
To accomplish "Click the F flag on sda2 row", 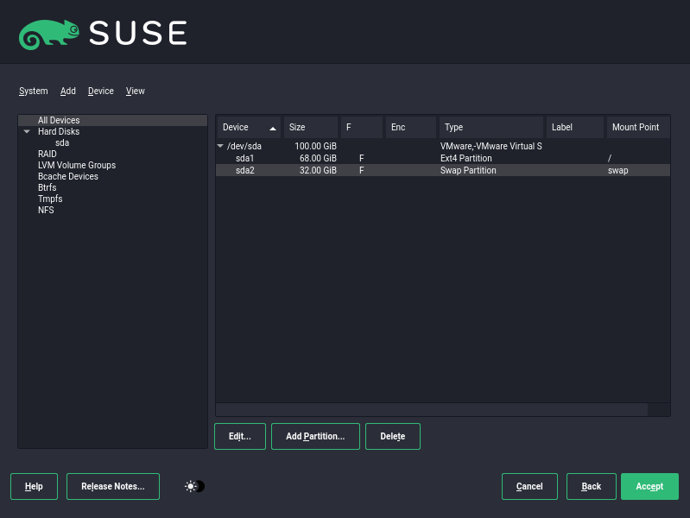I will coord(362,170).
